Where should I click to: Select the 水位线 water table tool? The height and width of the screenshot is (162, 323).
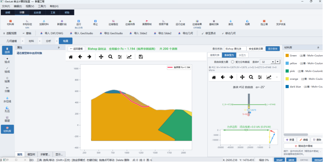click(x=7, y=100)
